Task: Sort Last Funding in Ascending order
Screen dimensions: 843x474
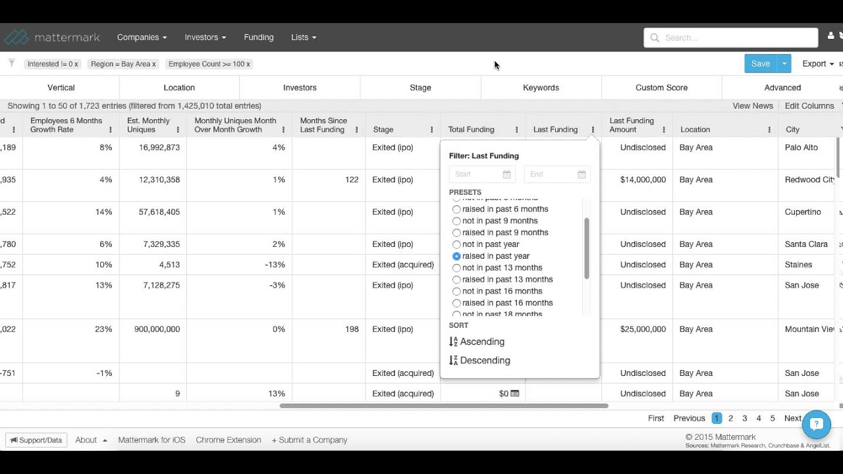Action: point(477,342)
